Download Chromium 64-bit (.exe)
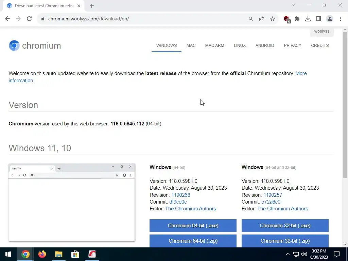348x261 pixels. pyautogui.click(x=193, y=226)
